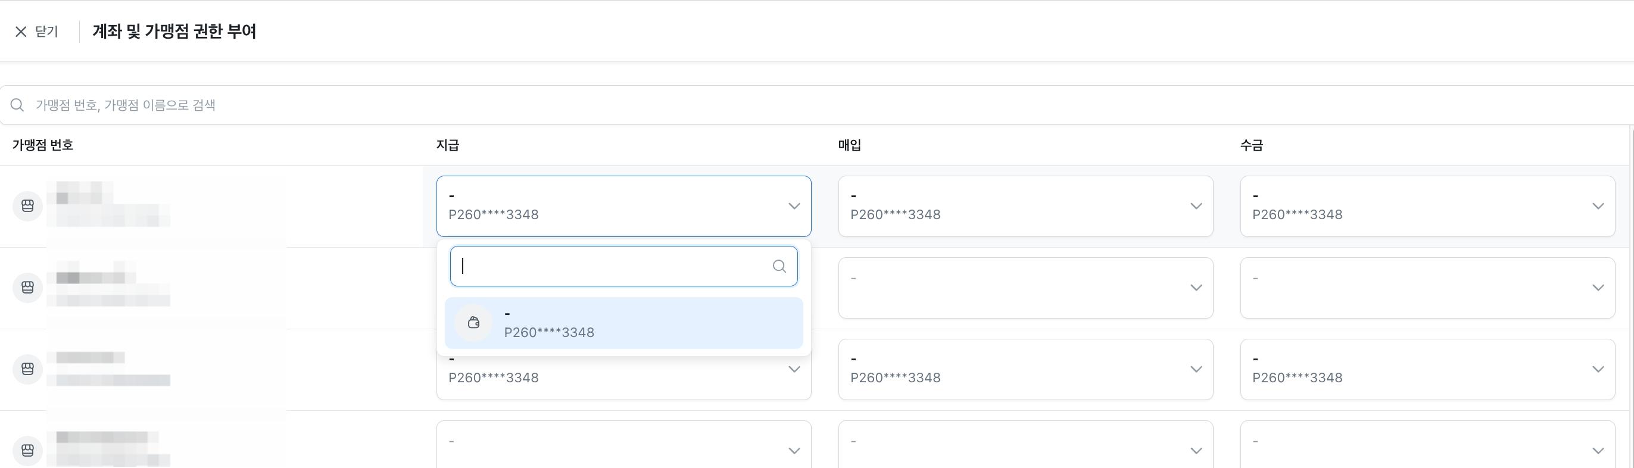Image resolution: width=1634 pixels, height=468 pixels.
Task: Click the store icon in the second merchant row
Action: 28,288
